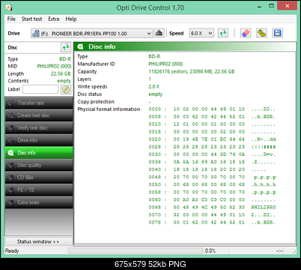
Task: Select Disc quality in the sidebar
Action: (x=39, y=165)
